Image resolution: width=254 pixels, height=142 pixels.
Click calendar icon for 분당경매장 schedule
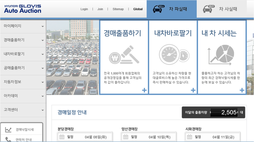(62, 137)
